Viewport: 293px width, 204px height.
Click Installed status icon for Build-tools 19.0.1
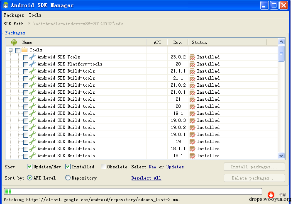coord(192,135)
